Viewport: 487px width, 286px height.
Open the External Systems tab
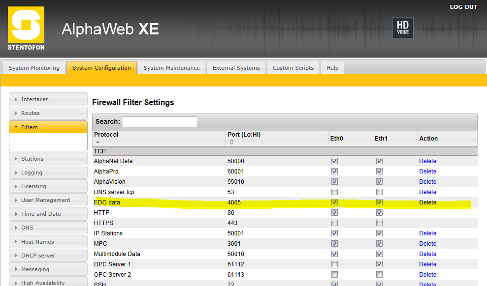pyautogui.click(x=236, y=68)
